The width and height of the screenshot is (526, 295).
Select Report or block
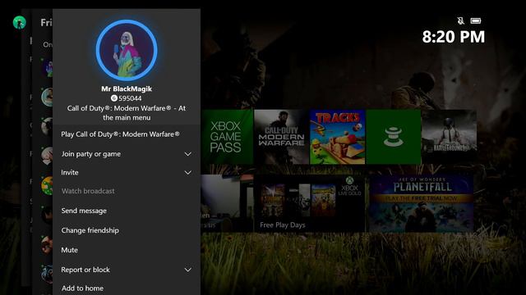point(127,270)
